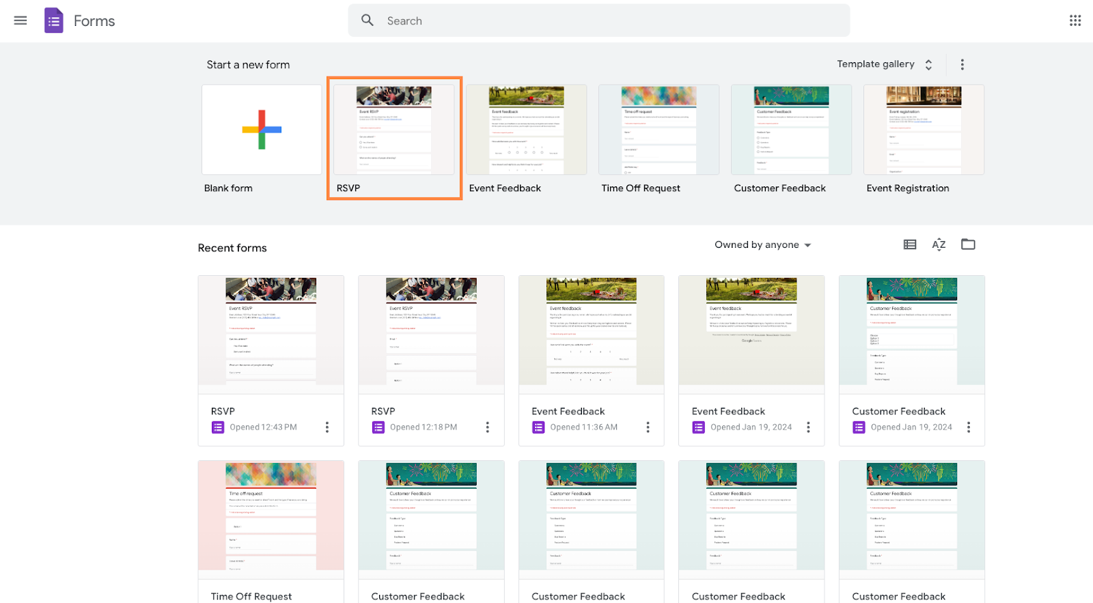Open the file picker folder icon
Image resolution: width=1093 pixels, height=603 pixels.
(968, 244)
